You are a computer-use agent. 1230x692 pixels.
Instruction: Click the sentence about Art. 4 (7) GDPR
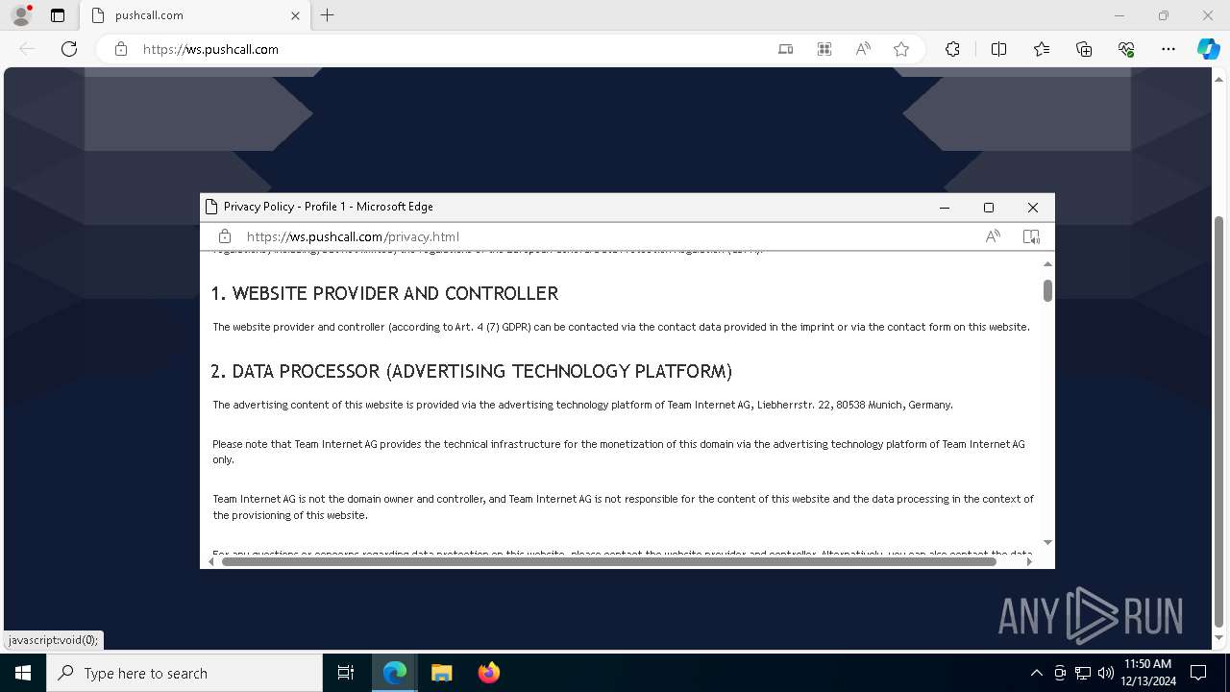(621, 327)
